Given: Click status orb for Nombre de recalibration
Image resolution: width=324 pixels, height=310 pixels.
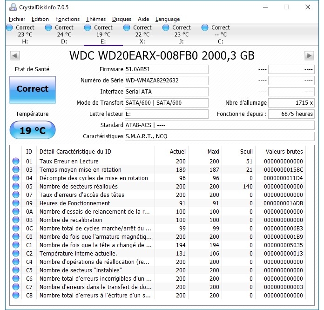Looking at the screenshot, I should pos(16,220).
